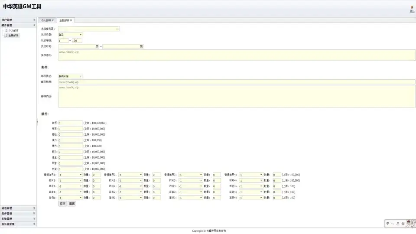The width and height of the screenshot is (416, 234).
Task: Open the 普通道具2 dropdown
Action: [x=130, y=175]
